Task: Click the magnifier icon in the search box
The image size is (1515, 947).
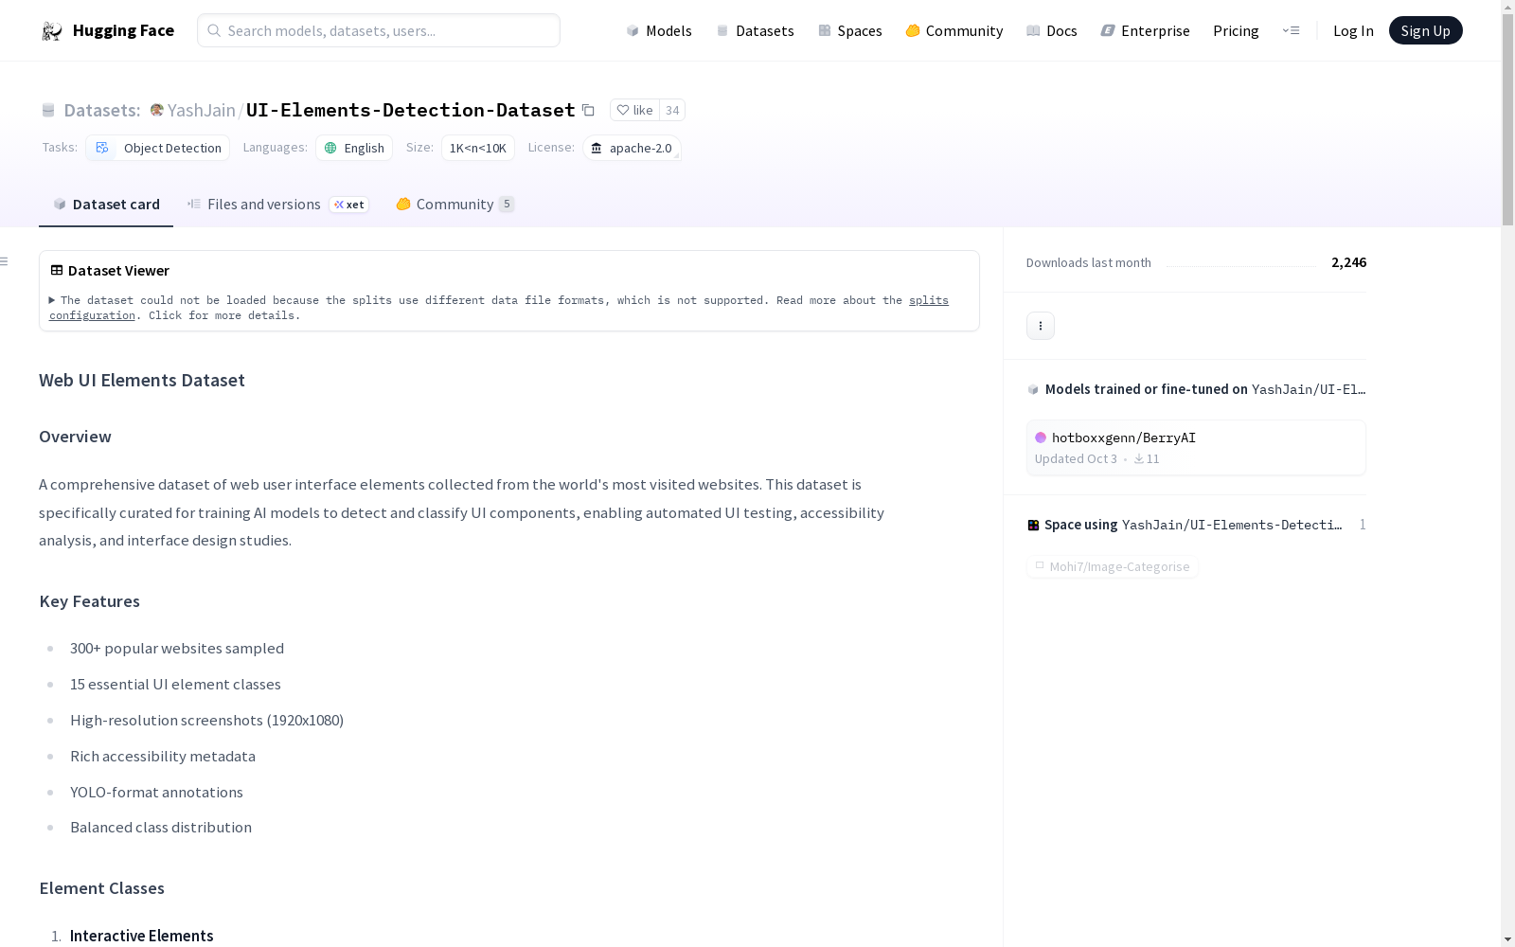Action: point(214,30)
